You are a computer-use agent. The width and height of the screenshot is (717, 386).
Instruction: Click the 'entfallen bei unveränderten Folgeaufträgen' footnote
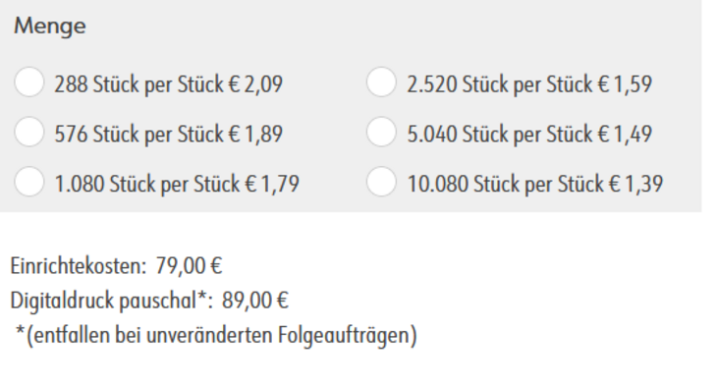221,336
